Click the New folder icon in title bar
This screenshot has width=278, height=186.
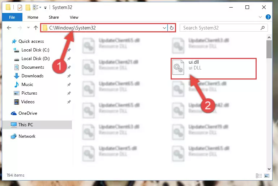pos(28,8)
